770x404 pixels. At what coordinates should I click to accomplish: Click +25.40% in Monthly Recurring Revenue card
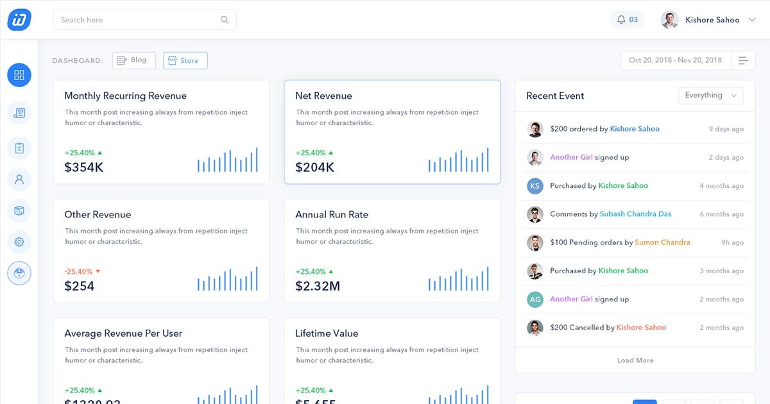83,153
